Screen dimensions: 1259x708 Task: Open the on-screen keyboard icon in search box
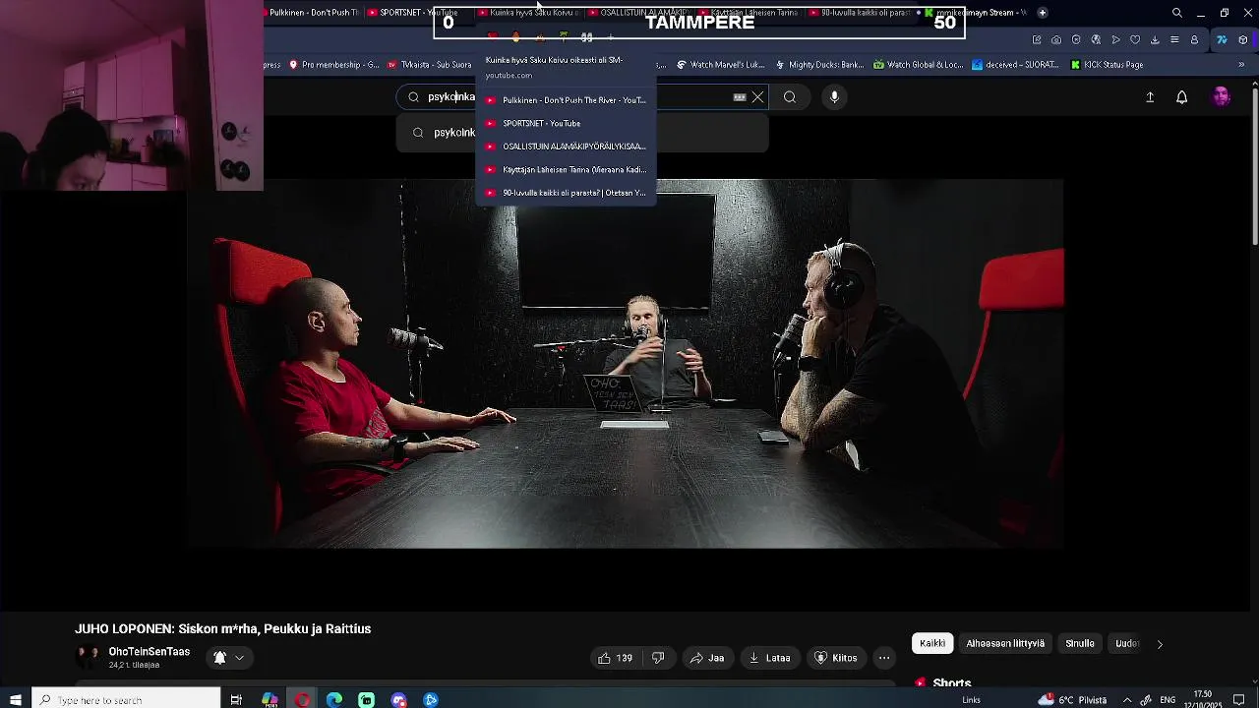tap(740, 97)
